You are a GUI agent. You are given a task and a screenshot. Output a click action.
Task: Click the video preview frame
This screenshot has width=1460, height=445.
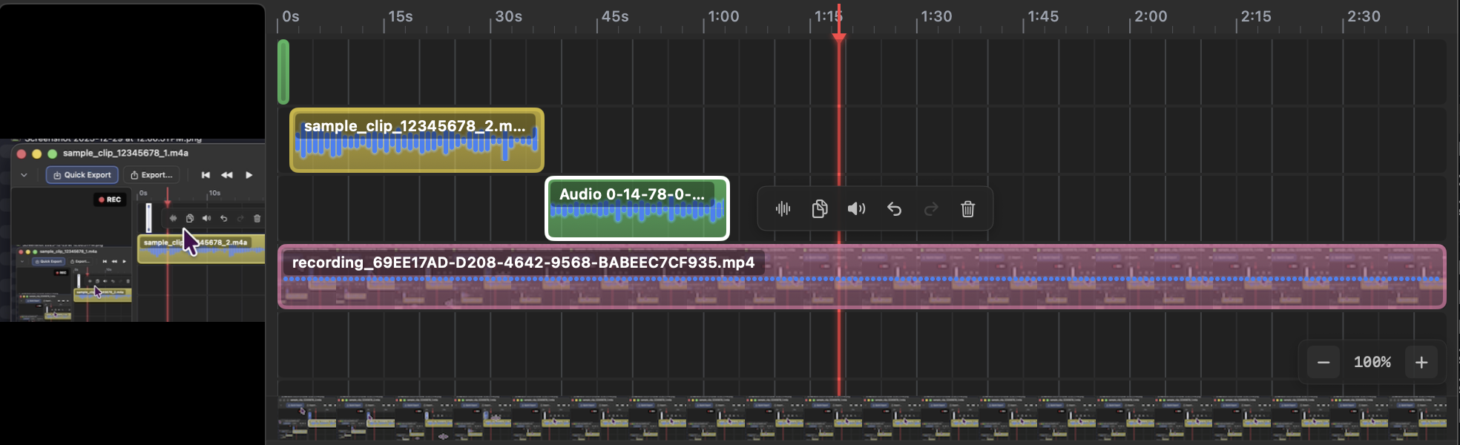133,230
